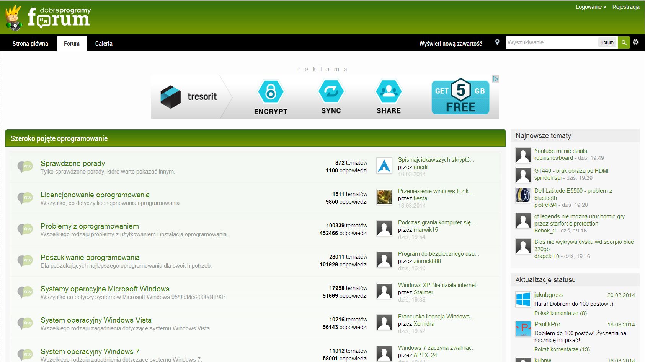The image size is (645, 362).
Task: Open Xemidra's avatar thumbnail
Action: pos(384,322)
